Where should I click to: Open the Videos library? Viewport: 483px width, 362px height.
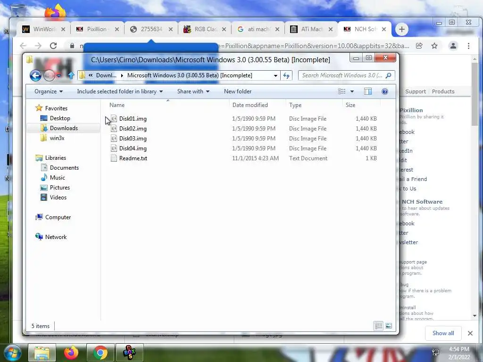pos(58,197)
